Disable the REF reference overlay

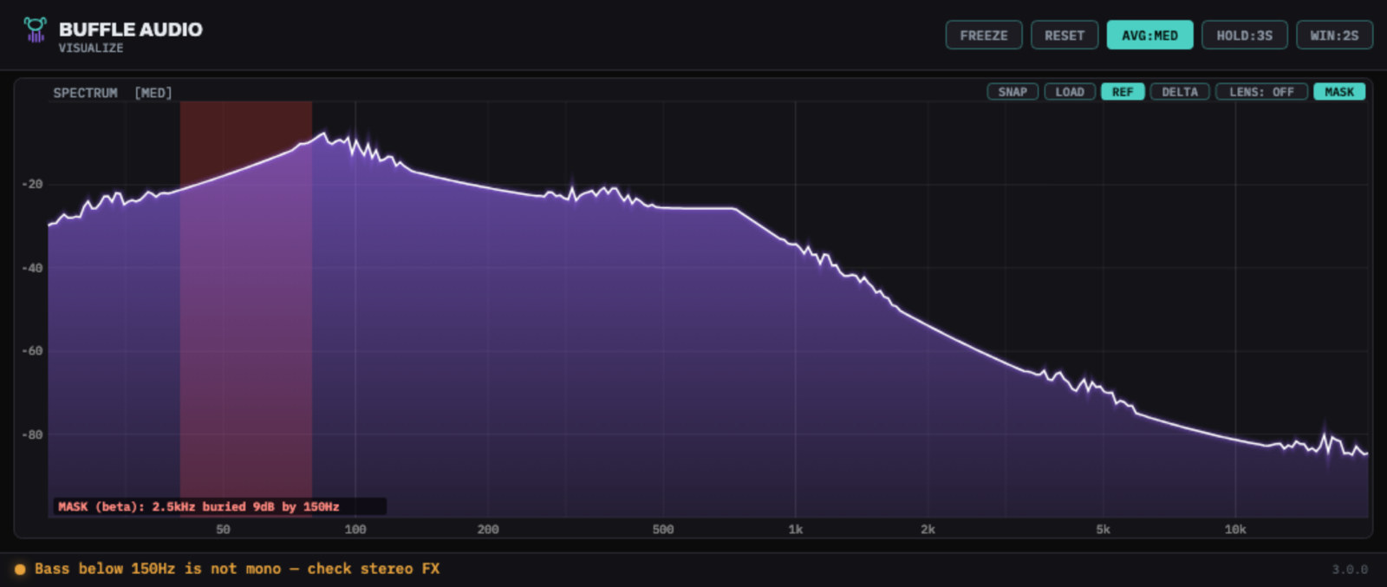[1123, 92]
